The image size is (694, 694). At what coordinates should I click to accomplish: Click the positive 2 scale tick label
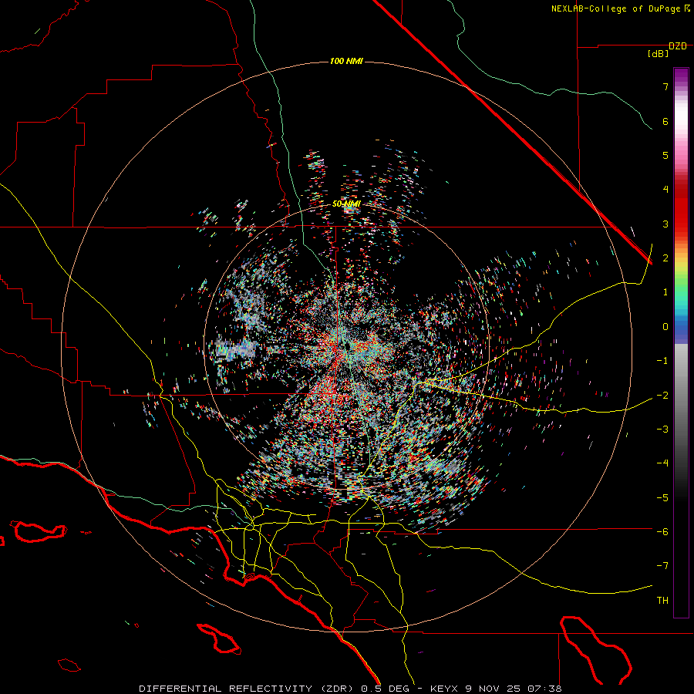pyautogui.click(x=665, y=258)
